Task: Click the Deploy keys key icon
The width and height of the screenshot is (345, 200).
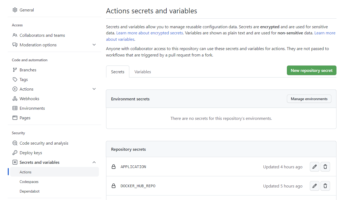Action: [15, 153]
